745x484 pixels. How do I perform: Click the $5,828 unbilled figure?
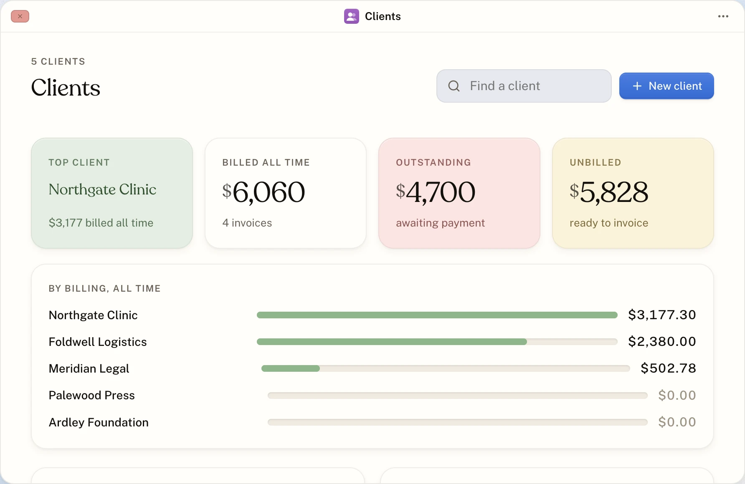click(x=609, y=192)
